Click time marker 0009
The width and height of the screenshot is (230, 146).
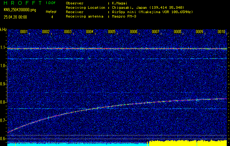[199, 32]
